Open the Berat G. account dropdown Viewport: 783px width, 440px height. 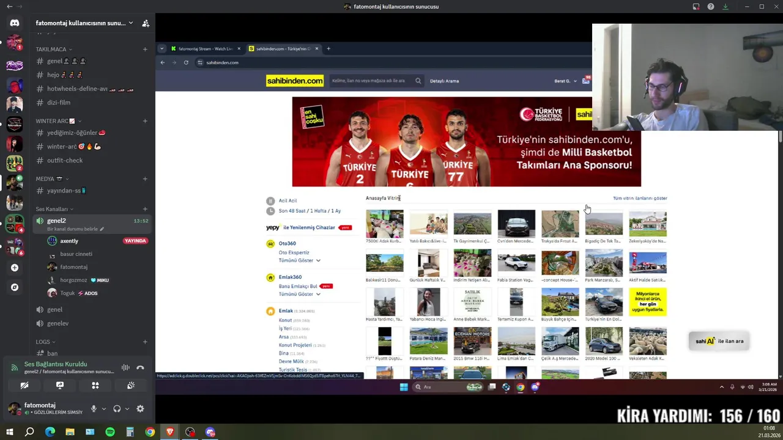(566, 81)
